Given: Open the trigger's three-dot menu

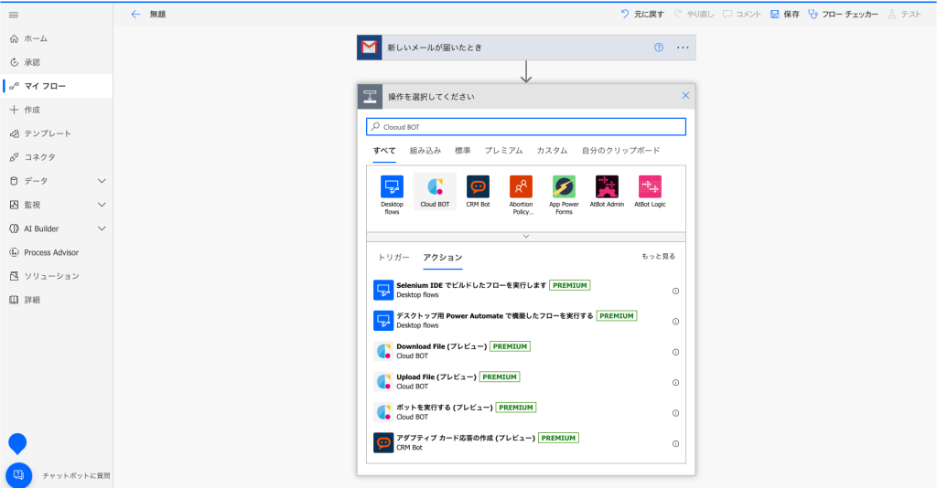Looking at the screenshot, I should pos(683,48).
